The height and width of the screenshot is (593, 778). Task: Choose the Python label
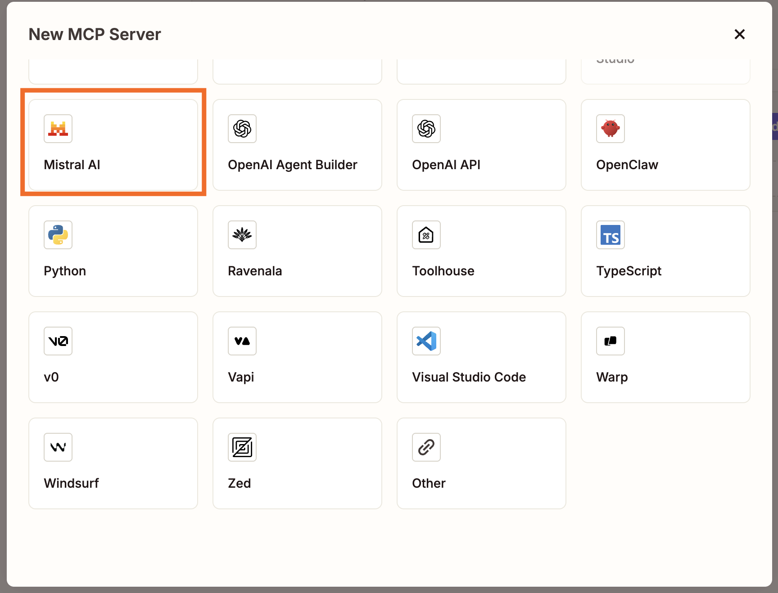coord(65,271)
